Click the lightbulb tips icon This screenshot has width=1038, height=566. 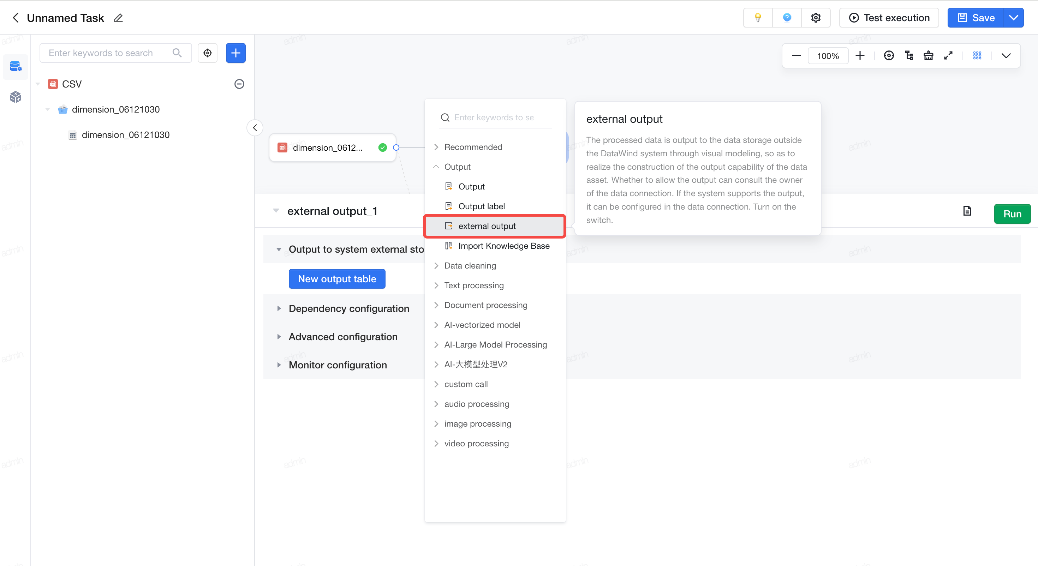coord(758,18)
